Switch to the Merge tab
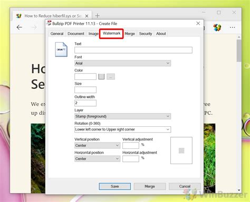The height and width of the screenshot is (202, 250). [130, 34]
